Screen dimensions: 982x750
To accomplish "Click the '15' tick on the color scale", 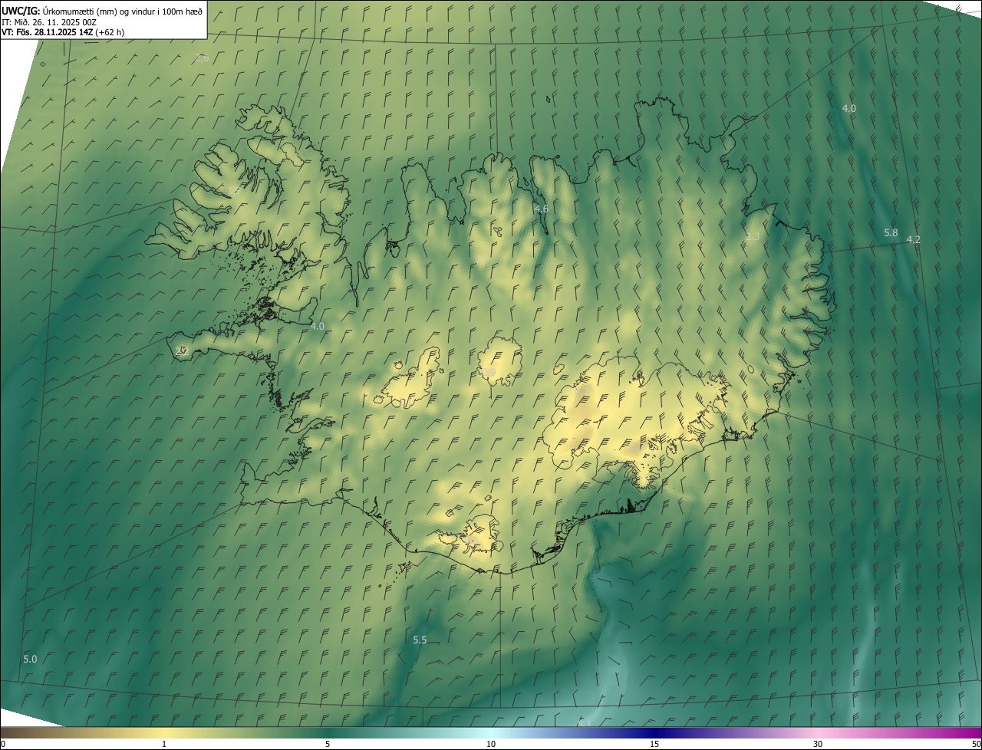I will pyautogui.click(x=654, y=744).
